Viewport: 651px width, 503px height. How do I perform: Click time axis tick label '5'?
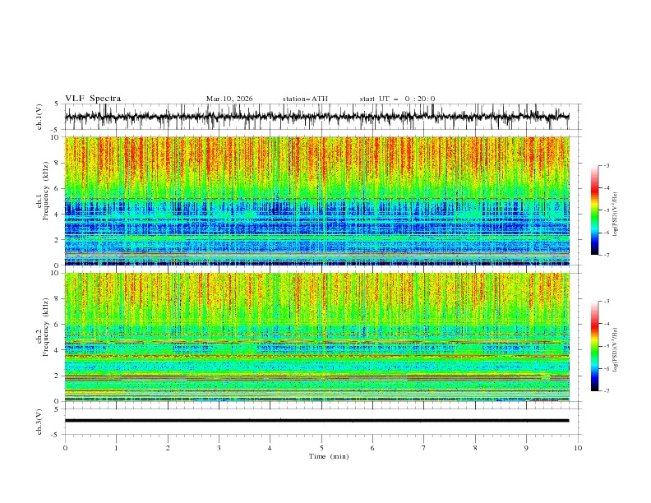pyautogui.click(x=321, y=448)
